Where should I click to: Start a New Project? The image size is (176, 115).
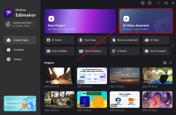pyautogui.click(x=80, y=21)
